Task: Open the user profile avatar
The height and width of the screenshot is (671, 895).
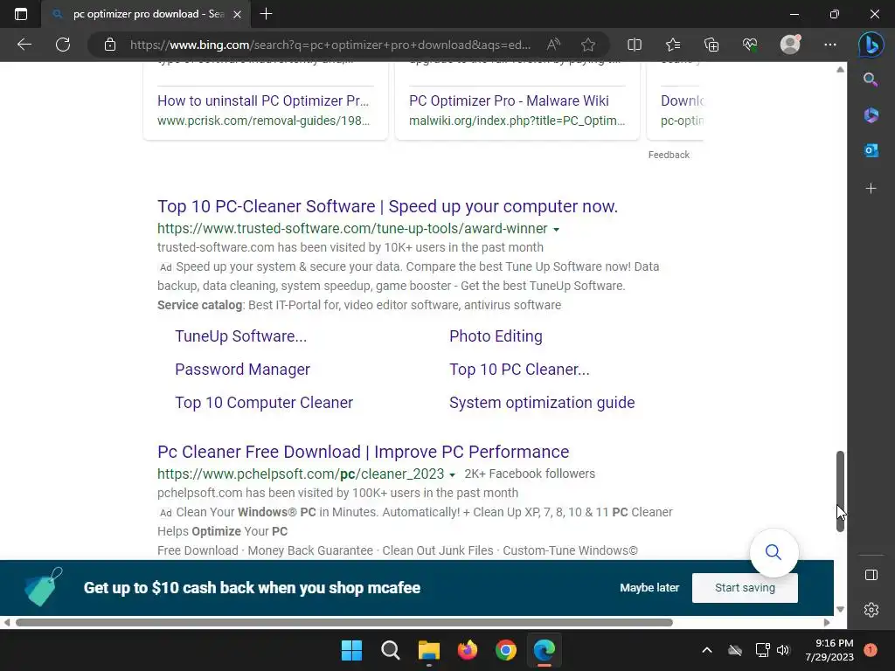Action: [x=790, y=45]
